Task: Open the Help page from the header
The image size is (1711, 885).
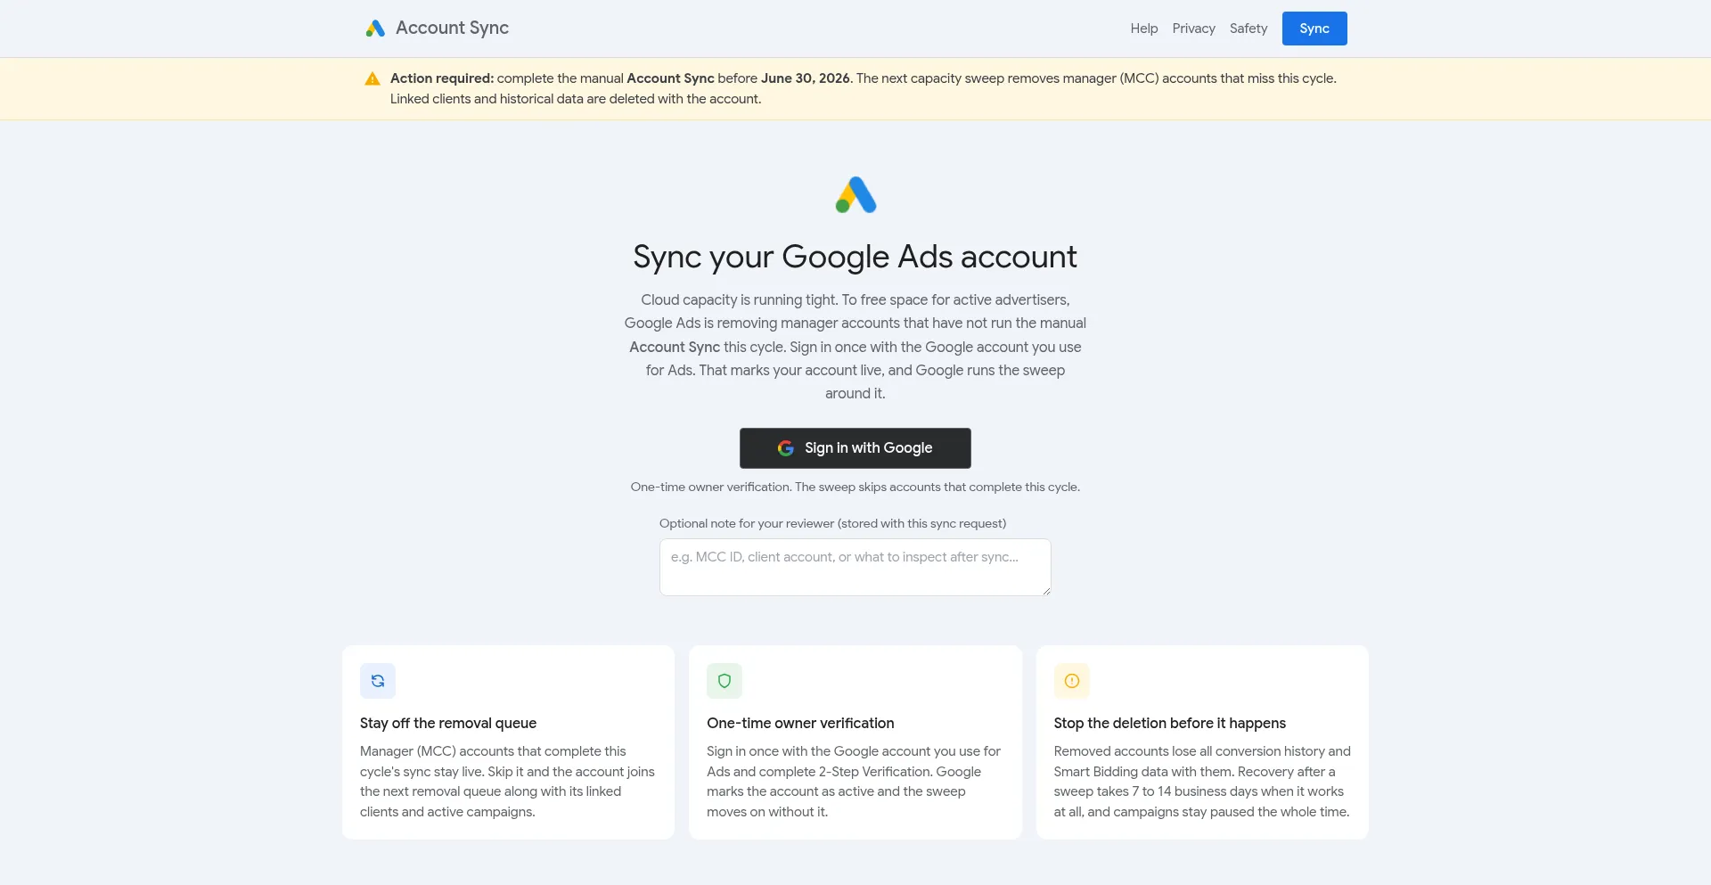Action: (x=1144, y=29)
